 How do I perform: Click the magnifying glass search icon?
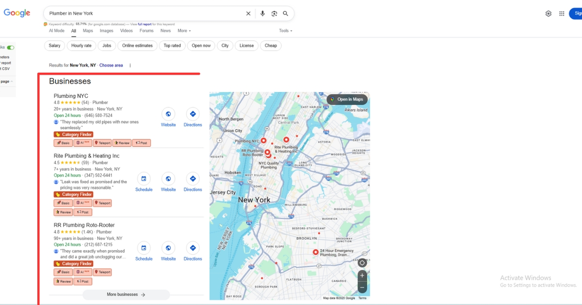(286, 14)
